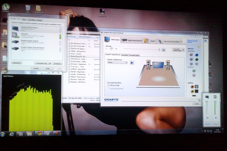Click the pink front panel jack
This screenshot has width=227, height=151.
click(194, 75)
